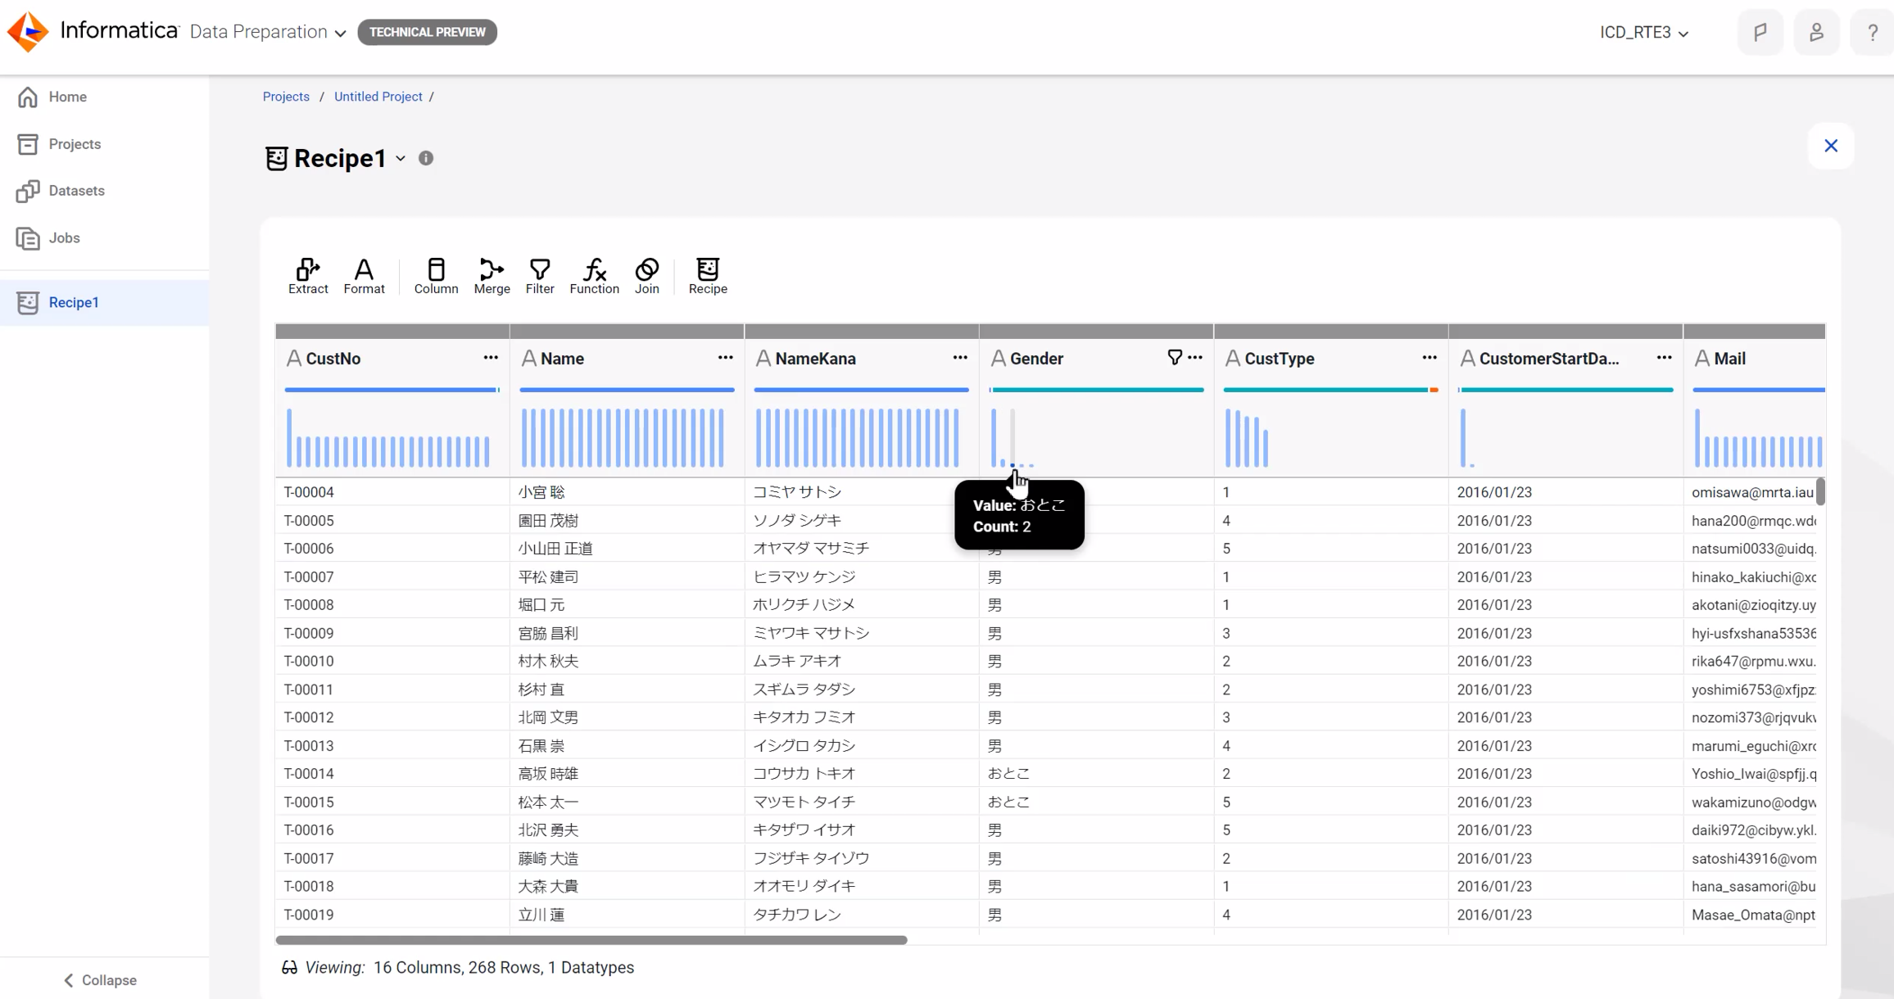Click the info icon beside Recipe1 title
Image resolution: width=1894 pixels, height=999 pixels.
click(425, 158)
